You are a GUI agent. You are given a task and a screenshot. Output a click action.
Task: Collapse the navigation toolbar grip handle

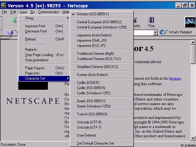(1, 22)
